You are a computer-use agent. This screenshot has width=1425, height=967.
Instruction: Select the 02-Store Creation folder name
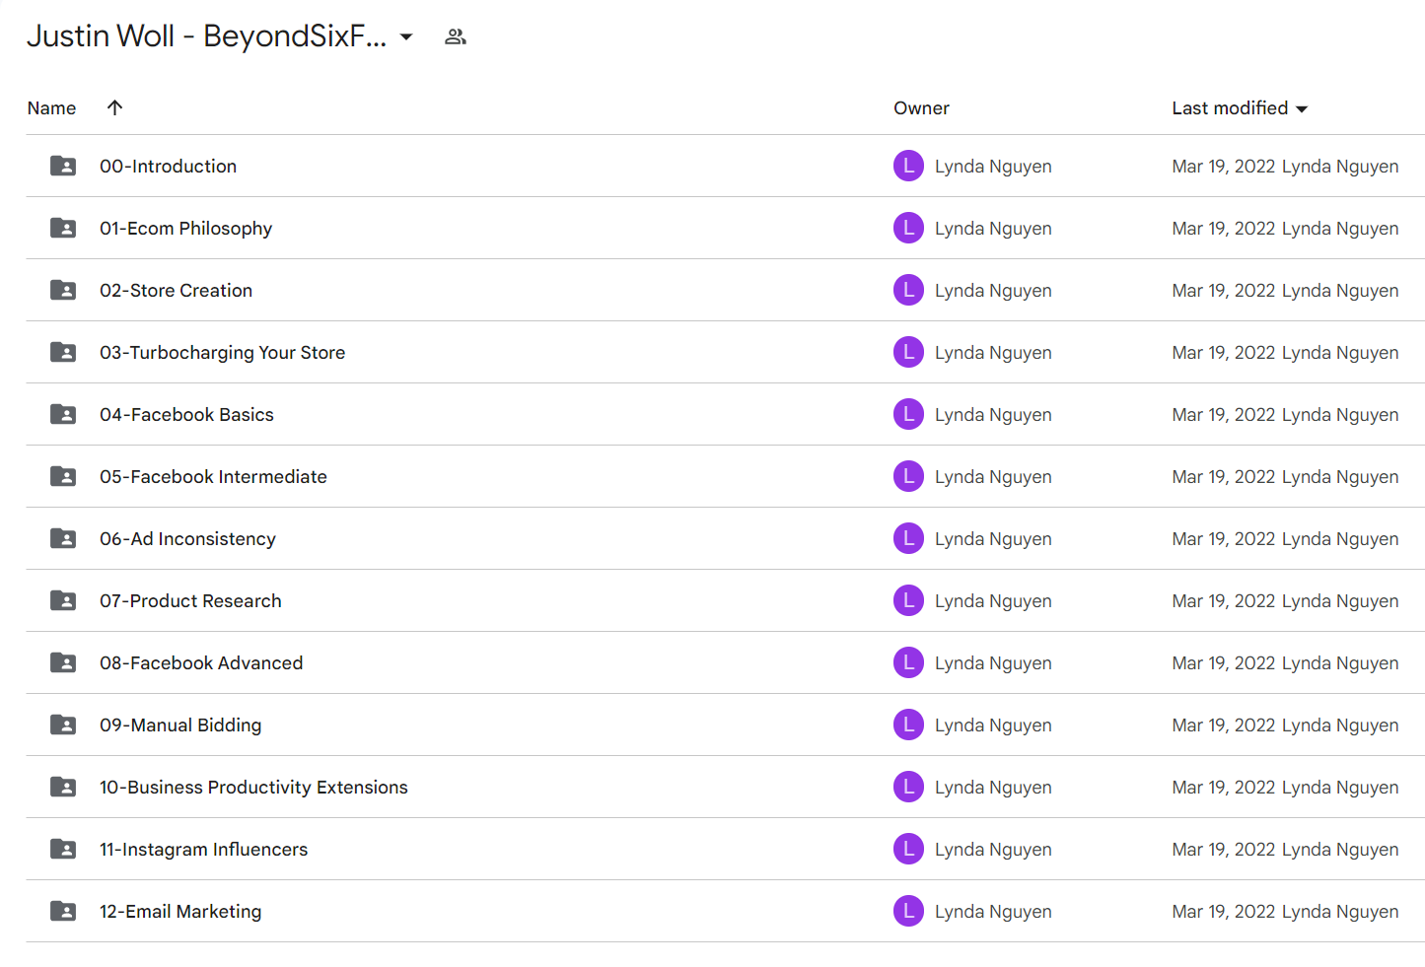click(176, 291)
